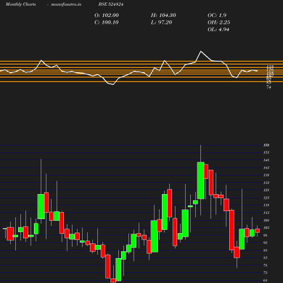Click the highest peak of the white line chart

tap(201, 51)
